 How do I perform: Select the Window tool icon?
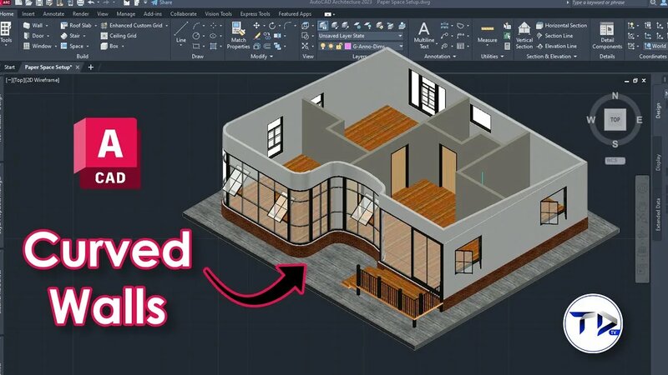tap(27, 46)
